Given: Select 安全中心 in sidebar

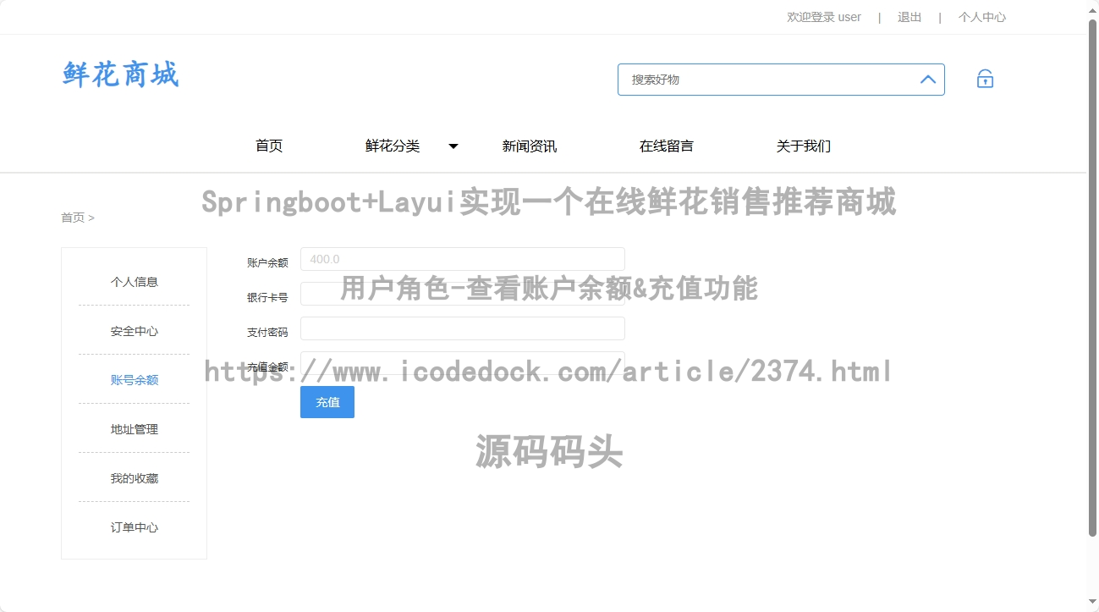Looking at the screenshot, I should [x=134, y=331].
